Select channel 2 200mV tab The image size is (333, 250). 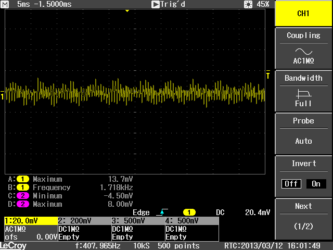click(x=84, y=221)
